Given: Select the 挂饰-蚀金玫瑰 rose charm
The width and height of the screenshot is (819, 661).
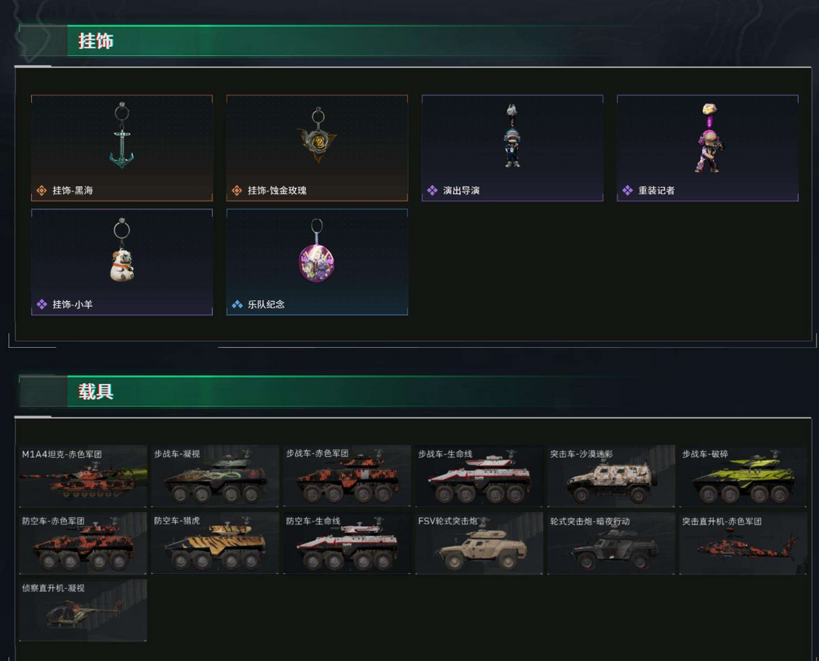Looking at the screenshot, I should (317, 148).
